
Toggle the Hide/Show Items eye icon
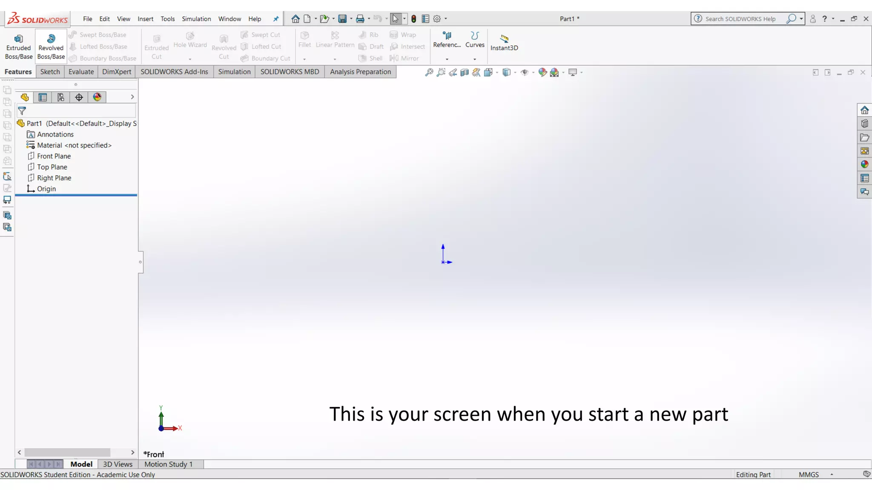pos(525,72)
